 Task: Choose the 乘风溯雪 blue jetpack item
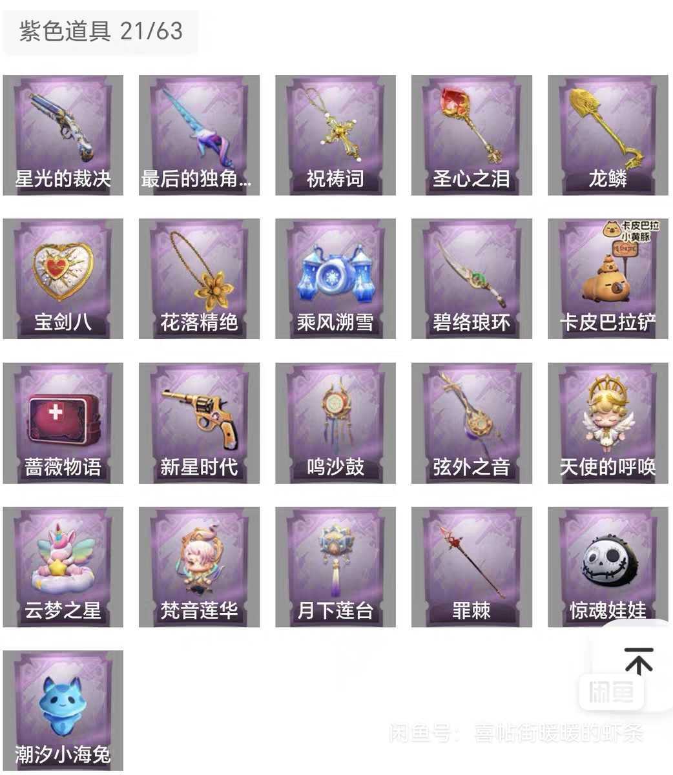335,279
